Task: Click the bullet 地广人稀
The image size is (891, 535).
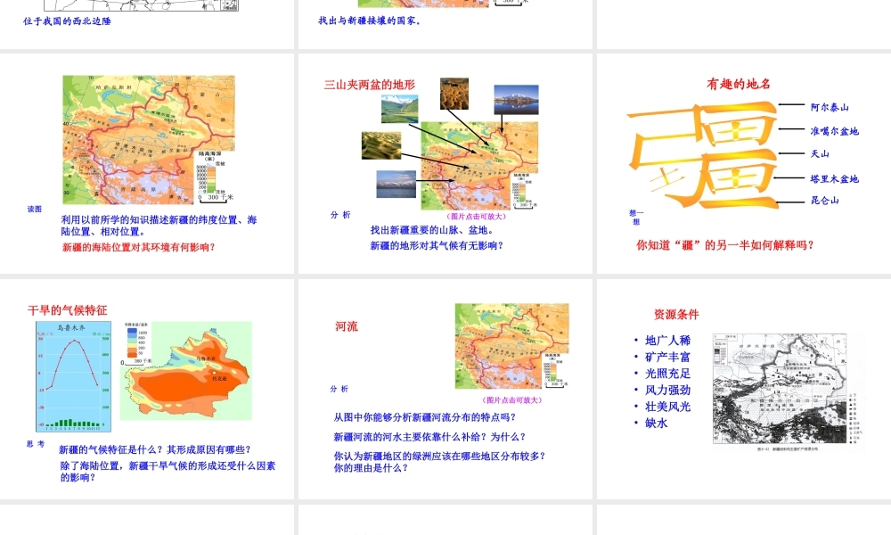Action: pos(667,341)
